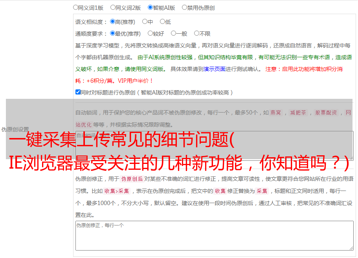Set 通顺度要求 to 较好
This screenshot has height=258, width=358.
[x=150, y=33]
